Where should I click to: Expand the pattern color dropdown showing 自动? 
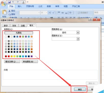click(x=78, y=32)
